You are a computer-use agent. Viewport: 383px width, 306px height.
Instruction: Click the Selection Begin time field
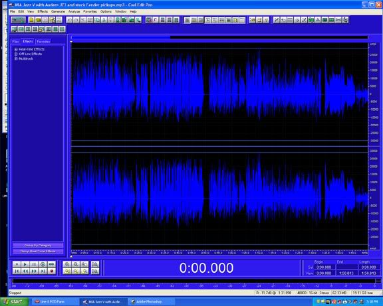pyautogui.click(x=324, y=268)
